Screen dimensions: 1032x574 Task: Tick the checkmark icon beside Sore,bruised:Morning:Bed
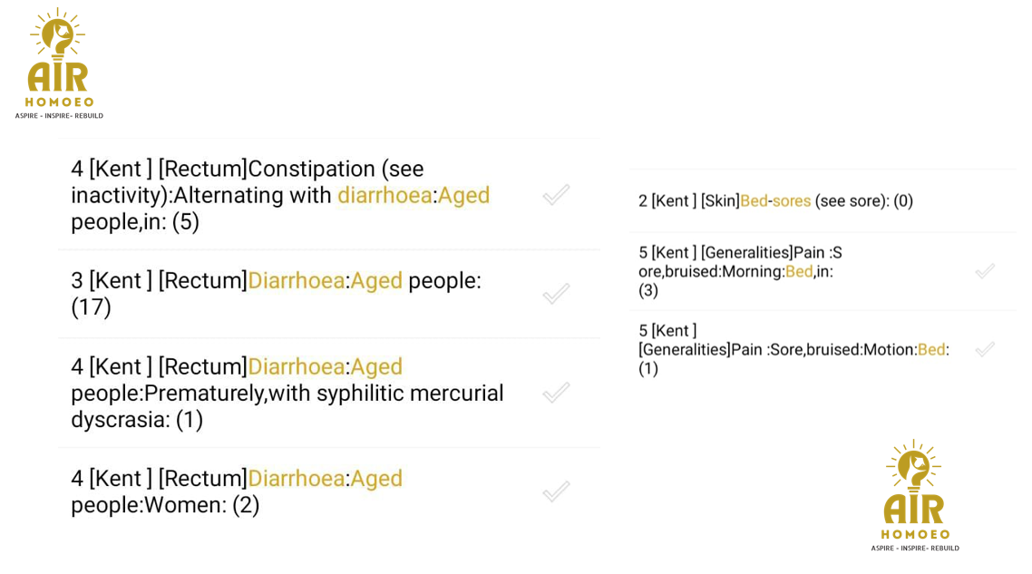pyautogui.click(x=985, y=271)
